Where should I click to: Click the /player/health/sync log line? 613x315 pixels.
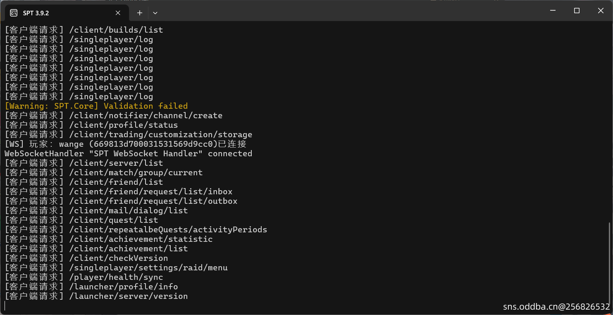click(83, 277)
